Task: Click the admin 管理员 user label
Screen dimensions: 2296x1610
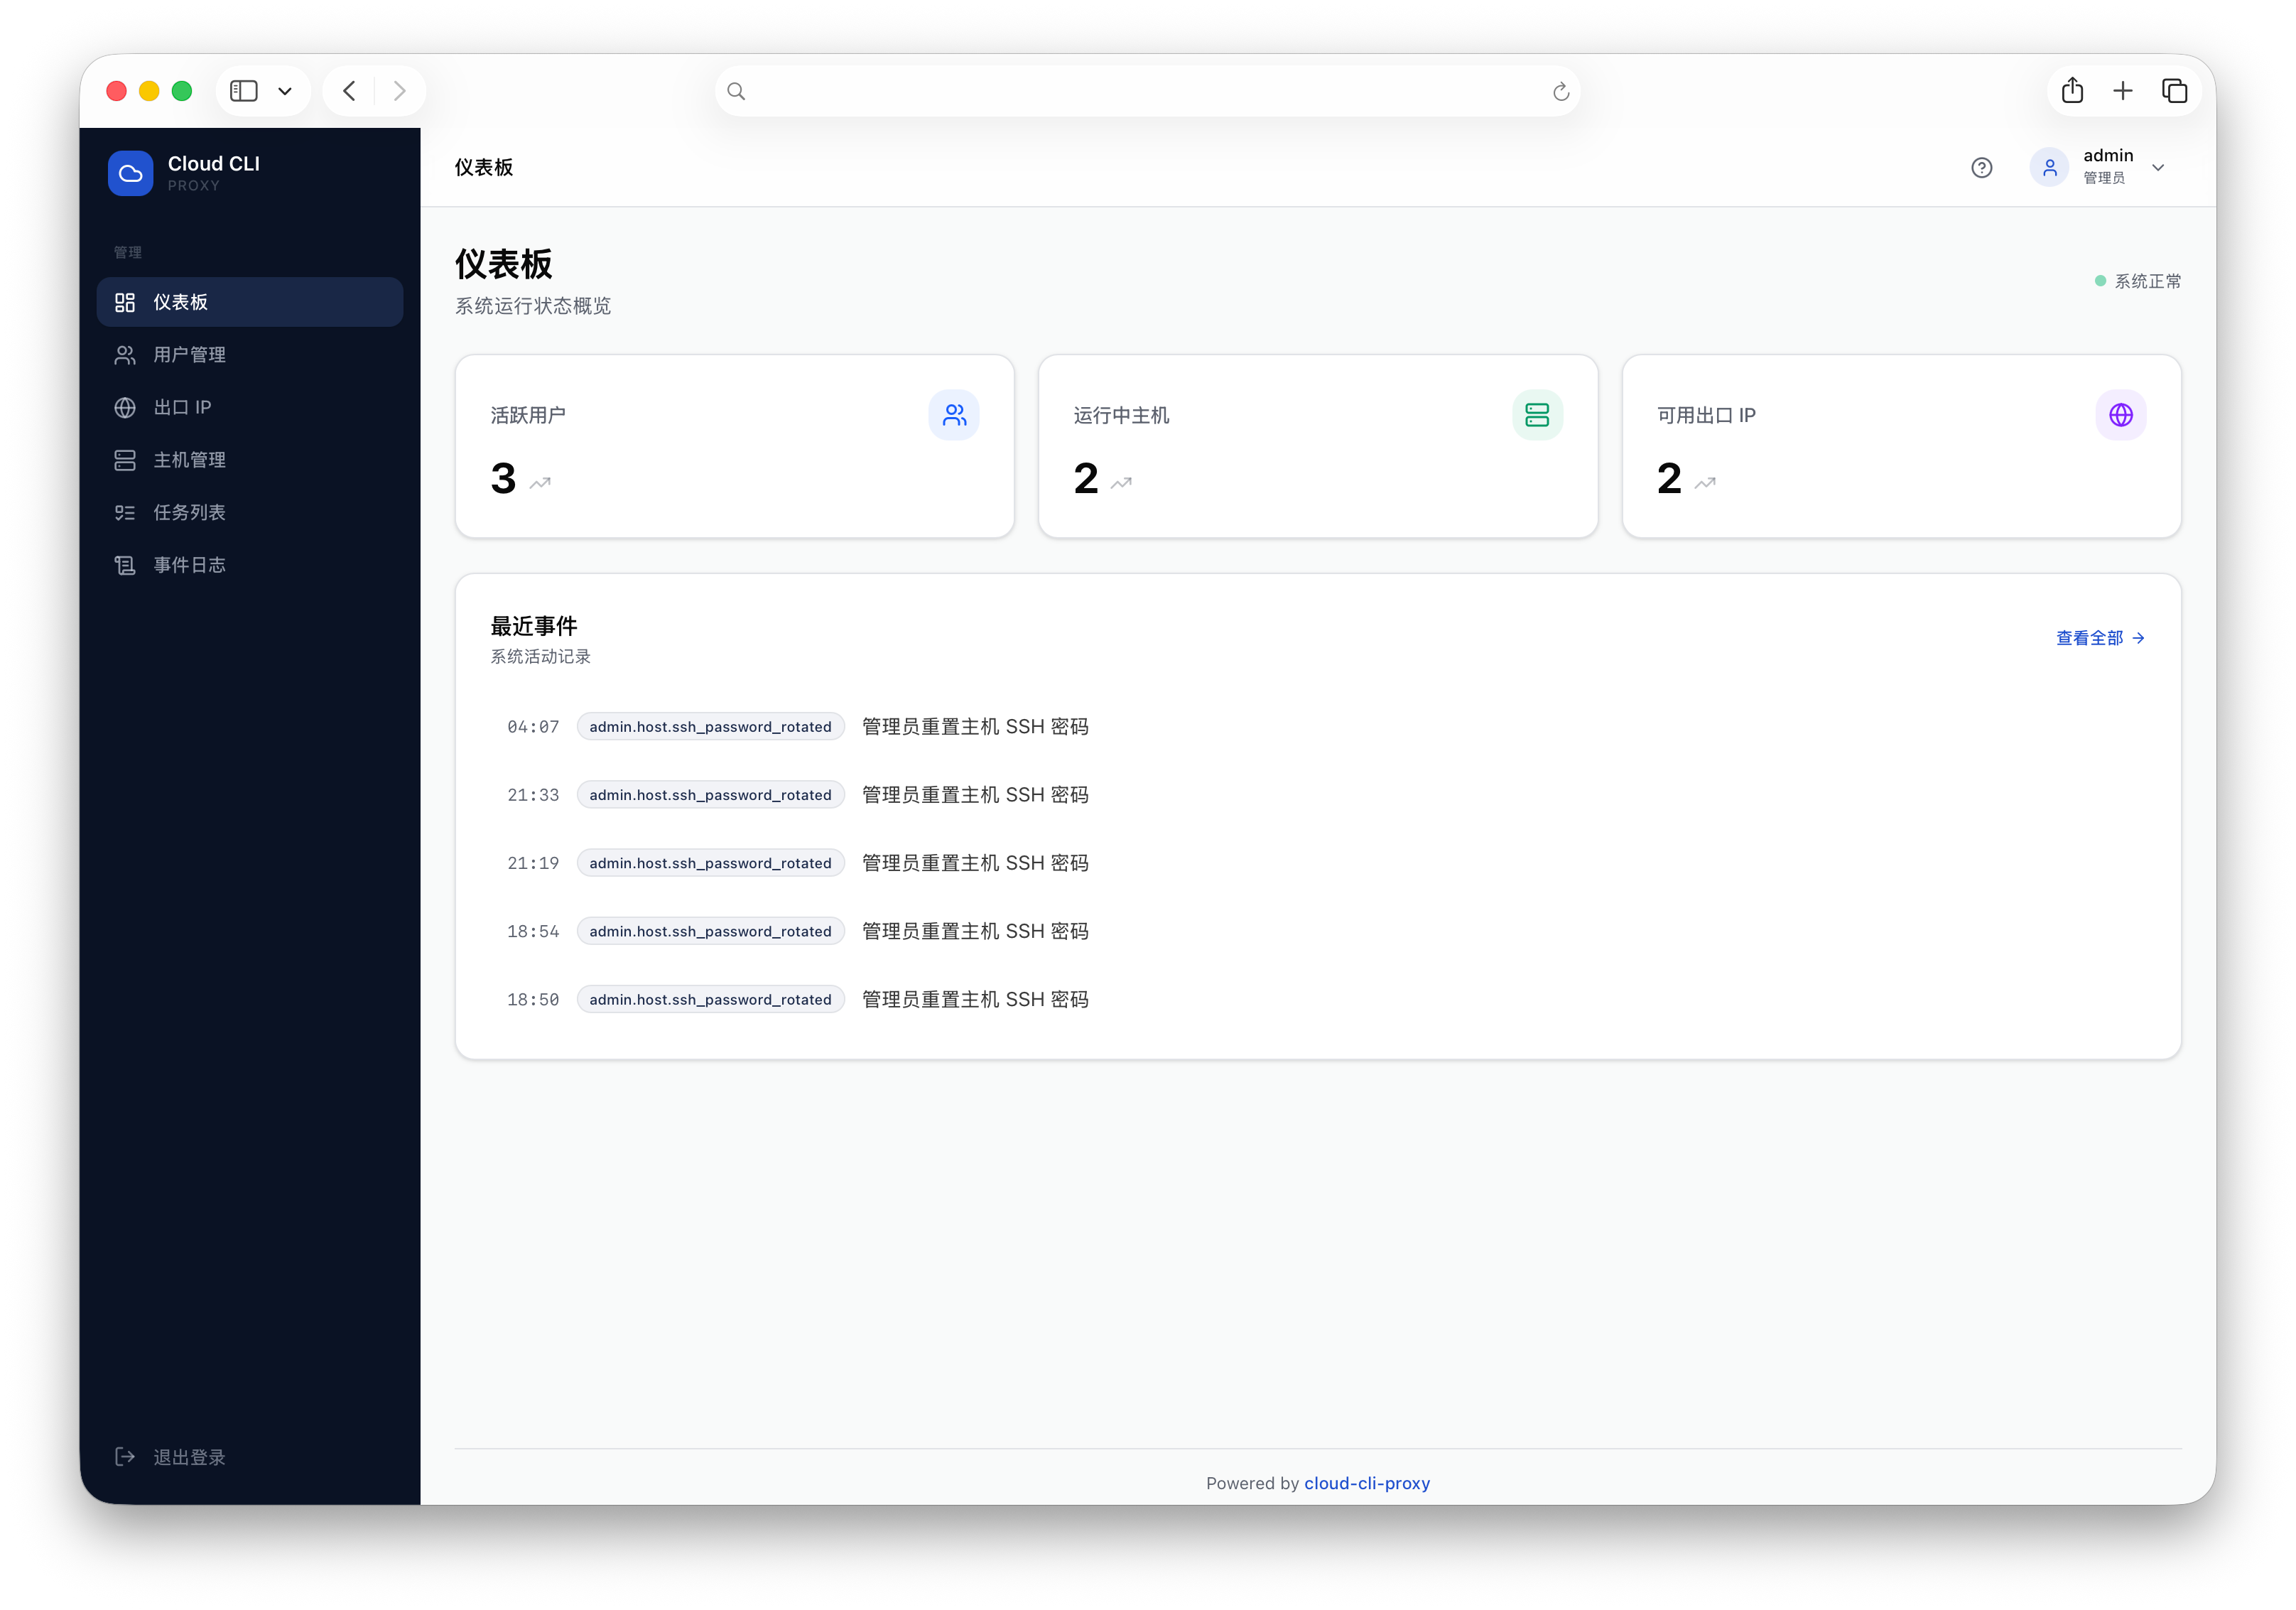Action: click(x=2108, y=166)
